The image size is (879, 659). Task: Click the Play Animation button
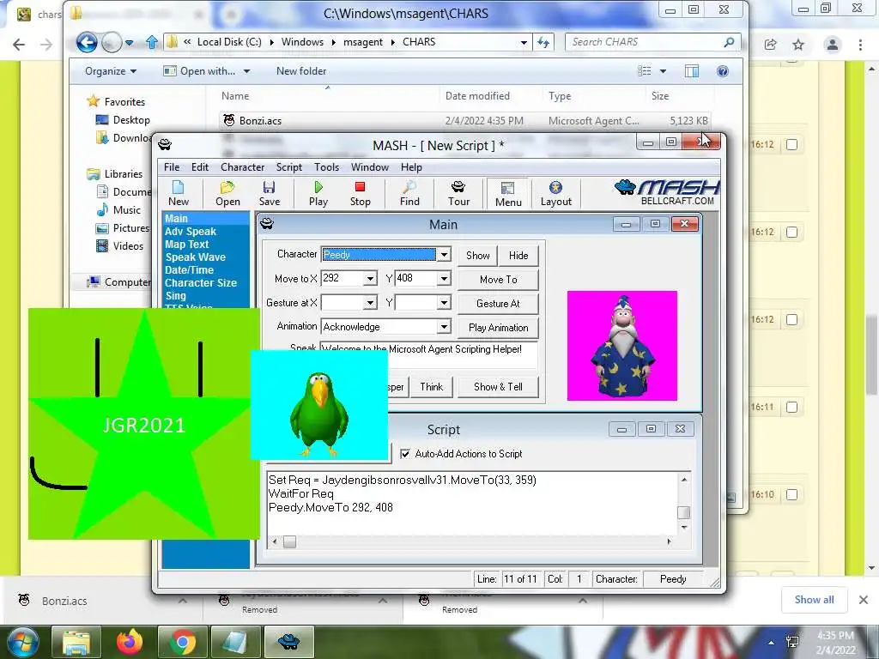pos(499,328)
